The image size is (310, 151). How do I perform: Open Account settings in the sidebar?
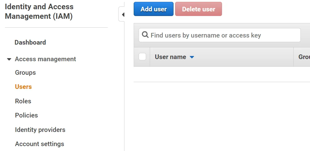pyautogui.click(x=40, y=144)
